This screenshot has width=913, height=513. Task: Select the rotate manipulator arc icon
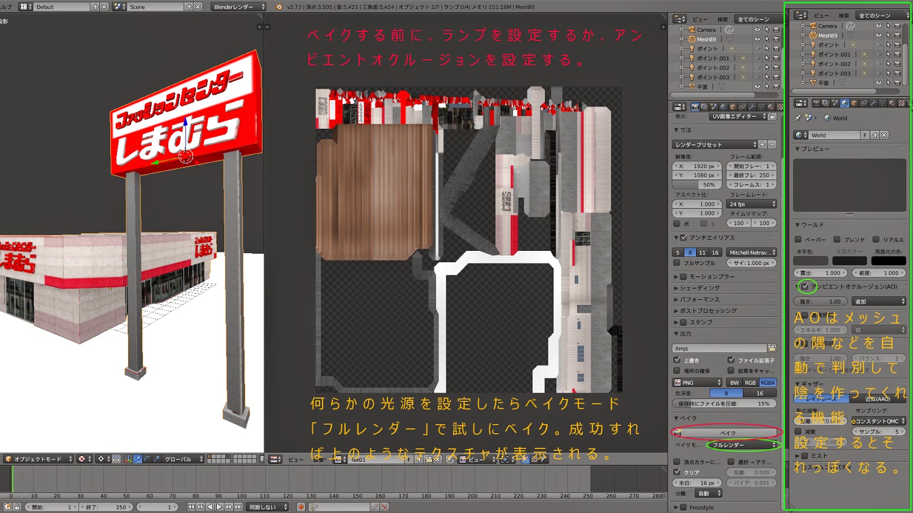(147, 459)
